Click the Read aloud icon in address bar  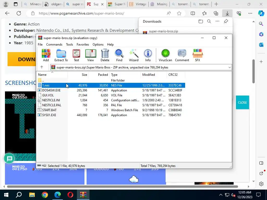coord(169,13)
